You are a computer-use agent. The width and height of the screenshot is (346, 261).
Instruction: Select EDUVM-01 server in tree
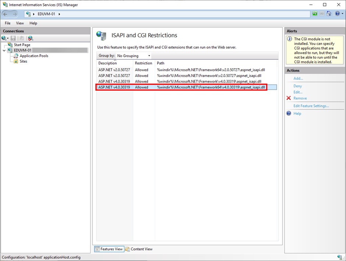23,51
